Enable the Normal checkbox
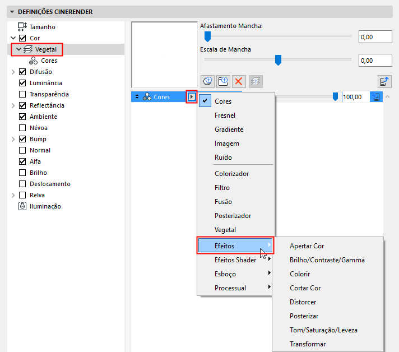 22,150
